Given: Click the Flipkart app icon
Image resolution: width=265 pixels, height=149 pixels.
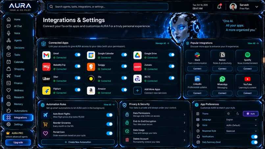Looking at the screenshot, I should tap(46, 91).
